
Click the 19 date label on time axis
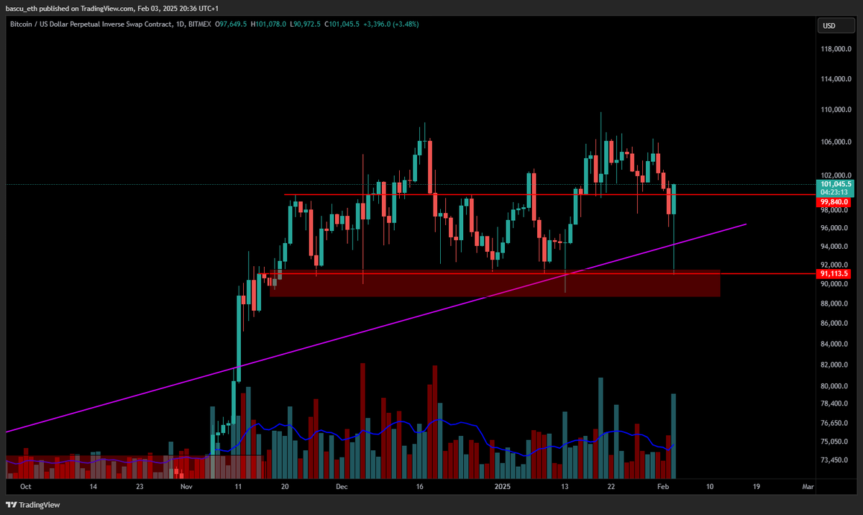(756, 486)
